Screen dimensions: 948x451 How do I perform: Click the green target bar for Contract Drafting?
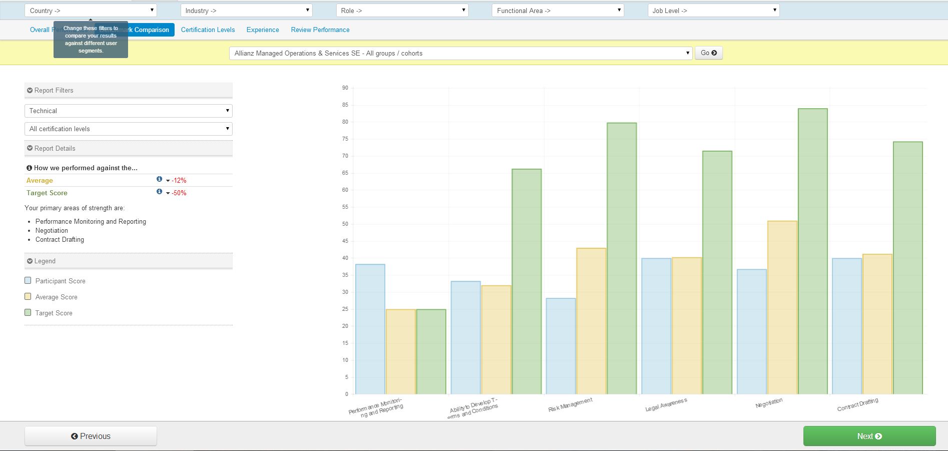click(908, 268)
